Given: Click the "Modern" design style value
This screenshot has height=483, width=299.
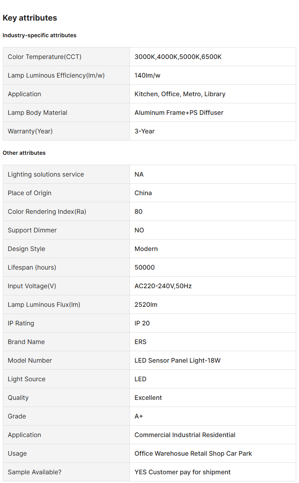Looking at the screenshot, I should (146, 249).
